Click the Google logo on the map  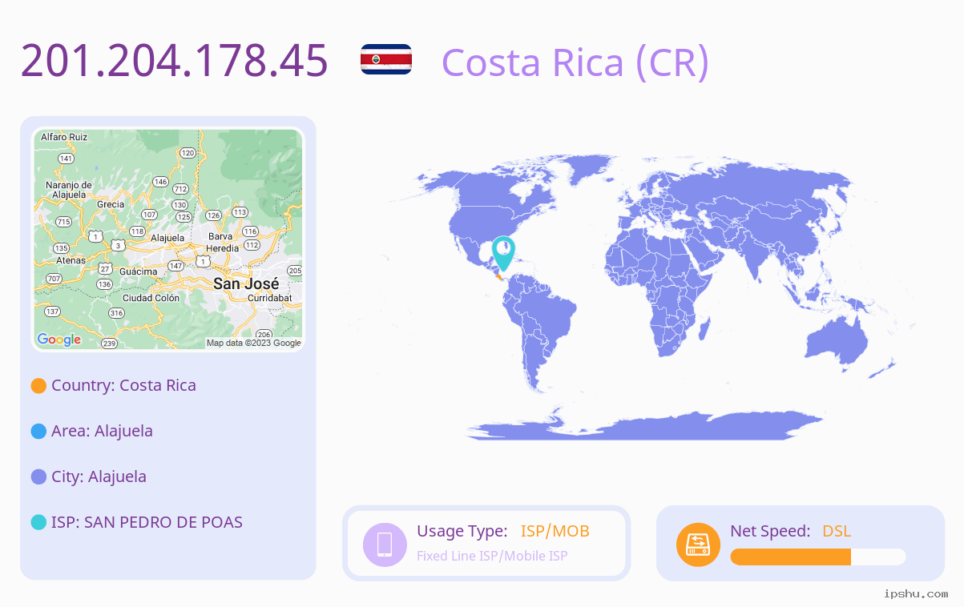59,340
